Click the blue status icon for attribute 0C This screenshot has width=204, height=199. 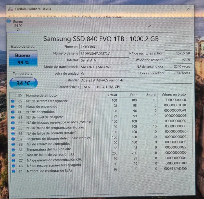[x=13, y=112]
